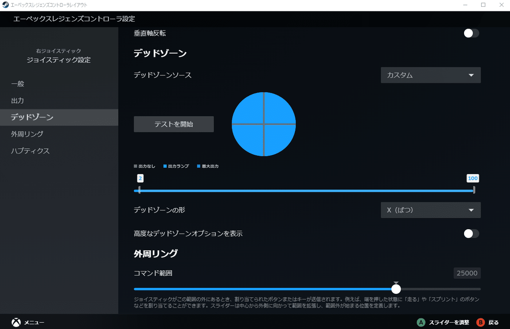Click the 外周リング section heading
Viewport: 510px width, 329px height.
coord(156,254)
